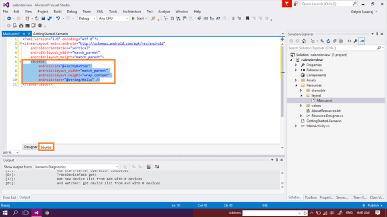This screenshot has height=217, width=387.
Task: Click the Quick Launch search field
Action: click(x=329, y=4)
